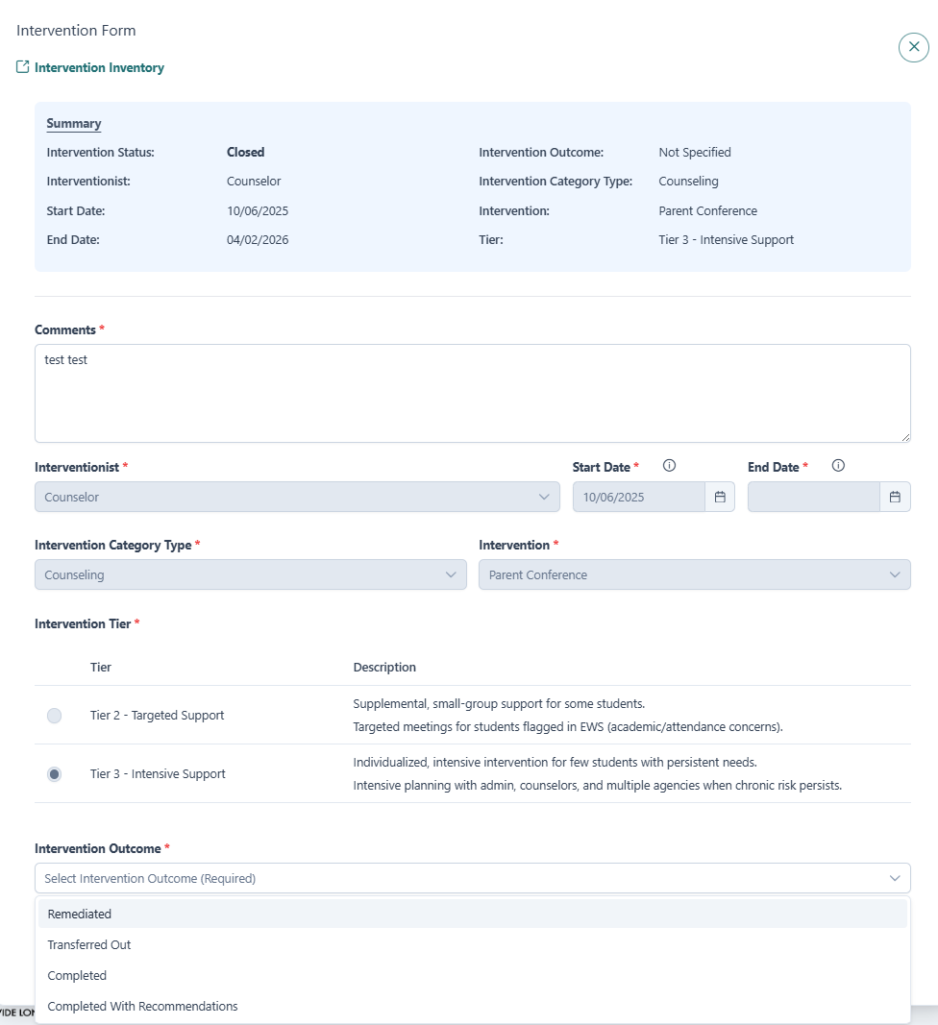Pick Completed With Recommendations option
Screen dimensions: 938x1025
pyautogui.click(x=142, y=1006)
